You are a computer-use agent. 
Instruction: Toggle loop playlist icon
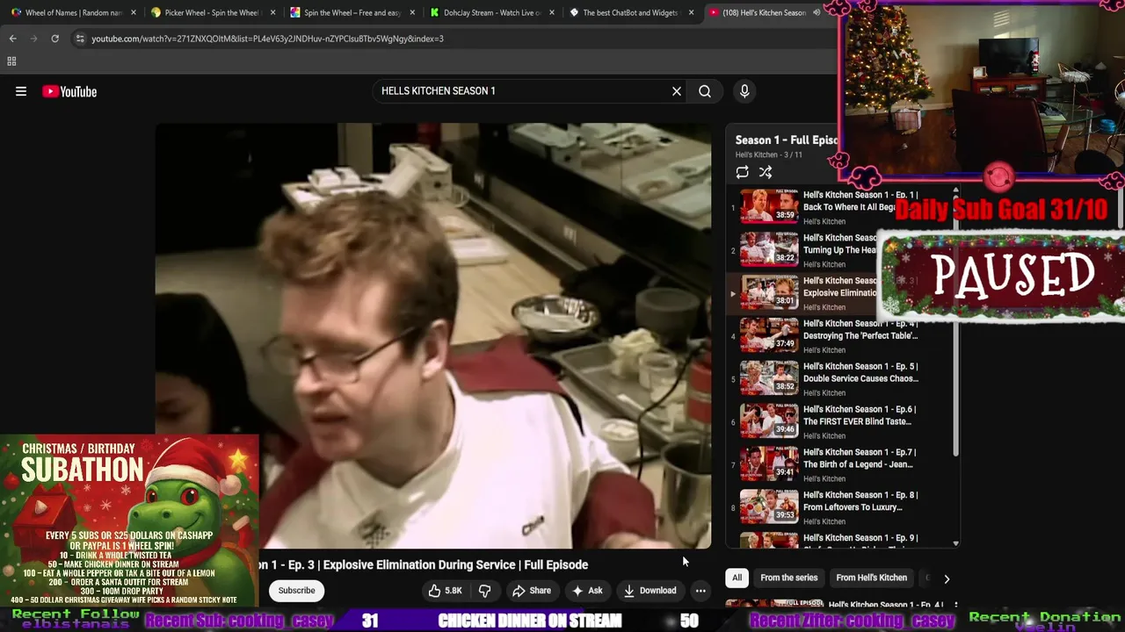click(x=743, y=172)
